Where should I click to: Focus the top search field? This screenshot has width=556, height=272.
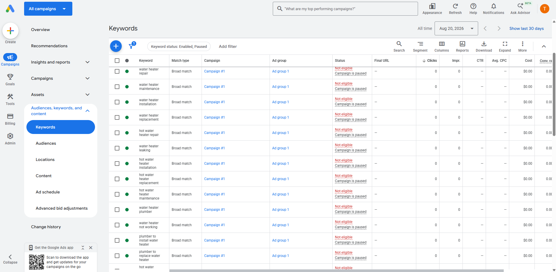pyautogui.click(x=345, y=9)
